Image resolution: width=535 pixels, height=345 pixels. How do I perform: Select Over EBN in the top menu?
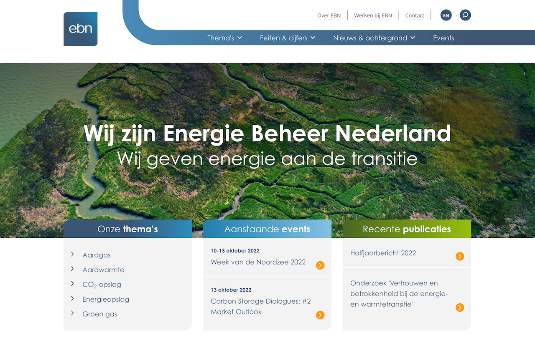coord(329,15)
